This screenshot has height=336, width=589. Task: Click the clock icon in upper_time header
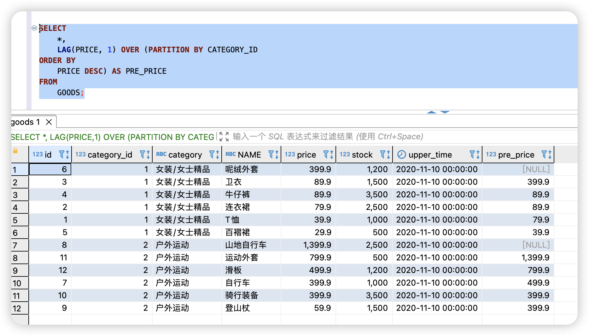click(x=401, y=154)
